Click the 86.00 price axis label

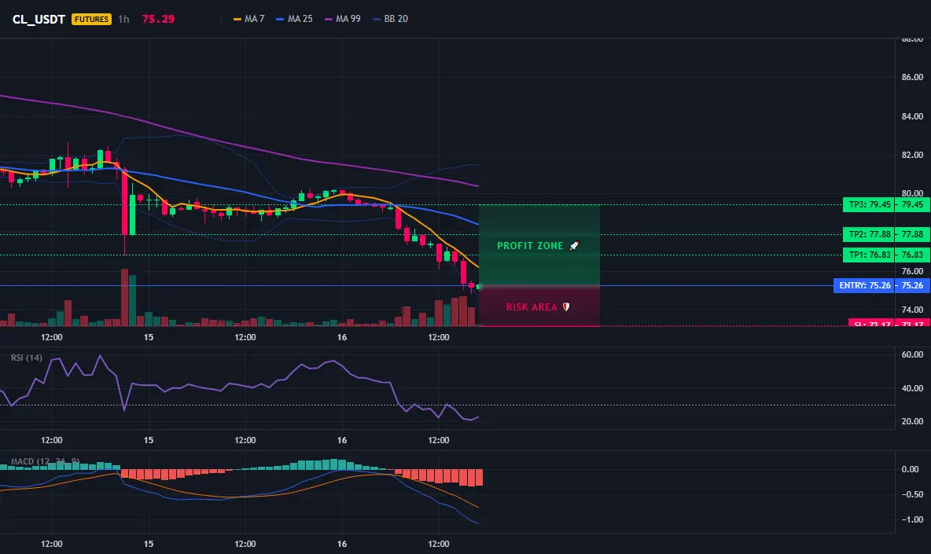pos(912,77)
